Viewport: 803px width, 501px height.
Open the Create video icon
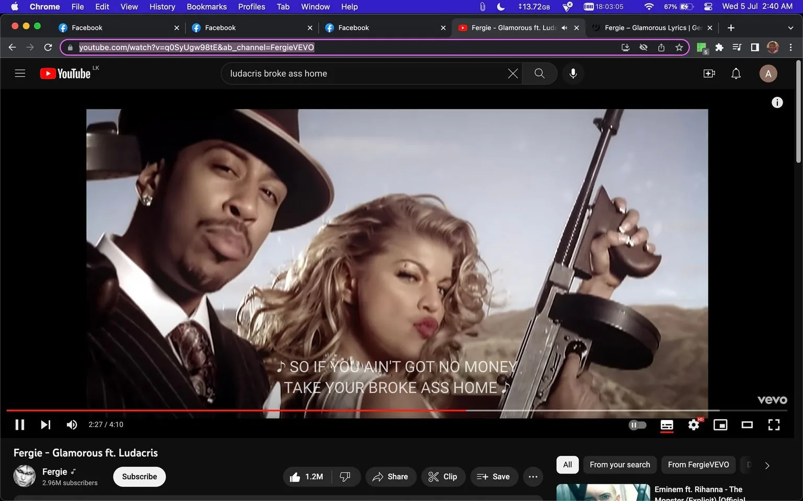709,73
